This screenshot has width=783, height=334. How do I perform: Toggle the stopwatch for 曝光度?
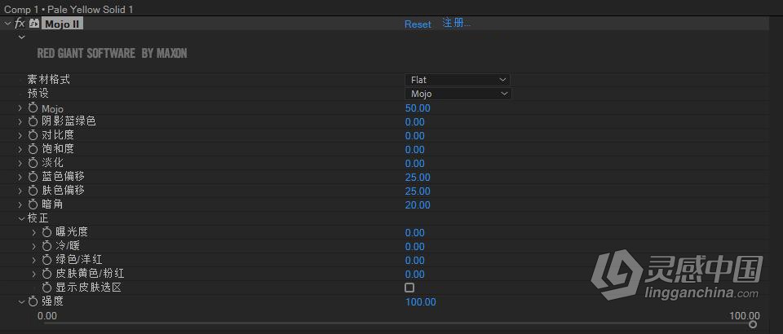coord(47,232)
